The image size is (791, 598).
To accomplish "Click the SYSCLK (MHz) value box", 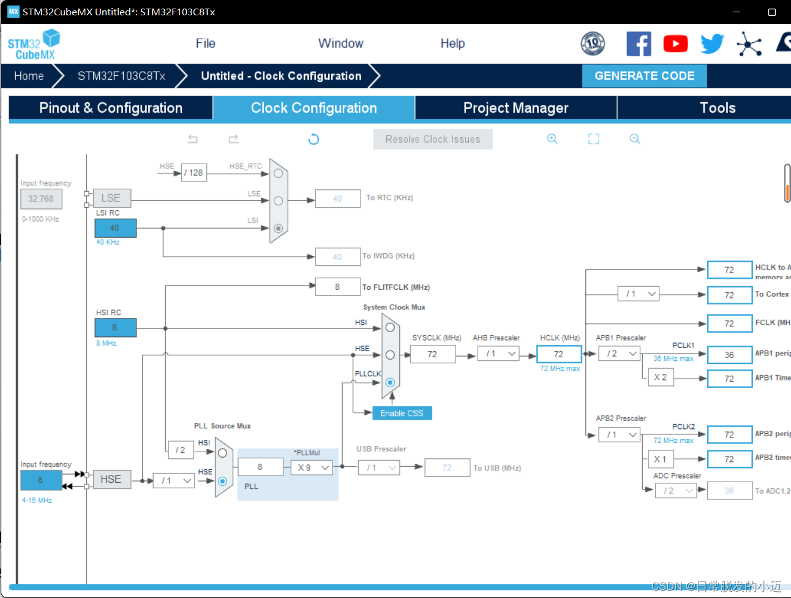I will coord(433,354).
